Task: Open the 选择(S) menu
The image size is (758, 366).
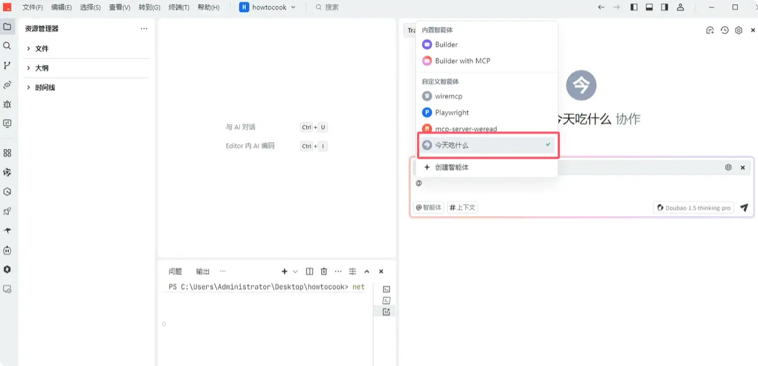Action: point(90,7)
